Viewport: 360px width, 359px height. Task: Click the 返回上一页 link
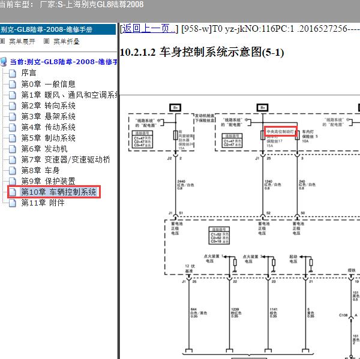pyautogui.click(x=148, y=29)
